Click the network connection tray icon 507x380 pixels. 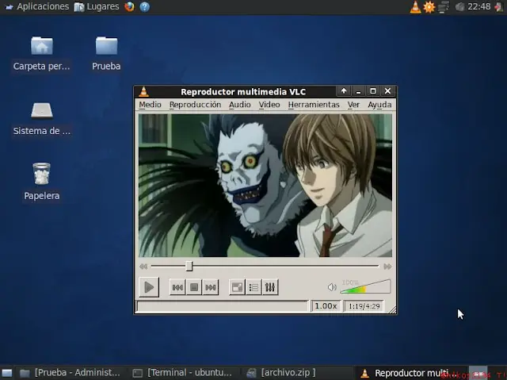click(x=444, y=7)
